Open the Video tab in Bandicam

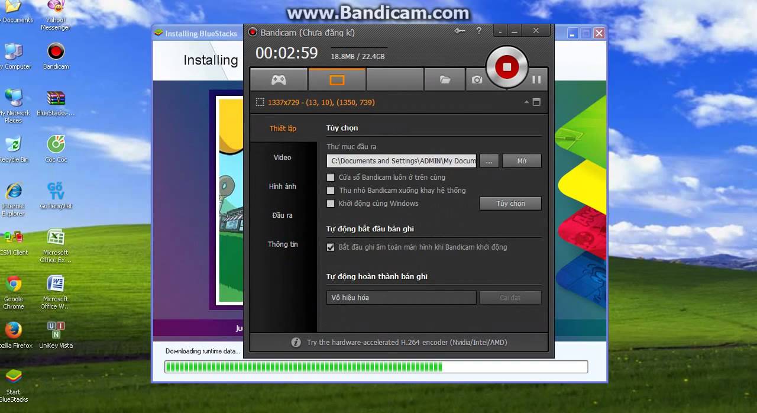point(283,157)
